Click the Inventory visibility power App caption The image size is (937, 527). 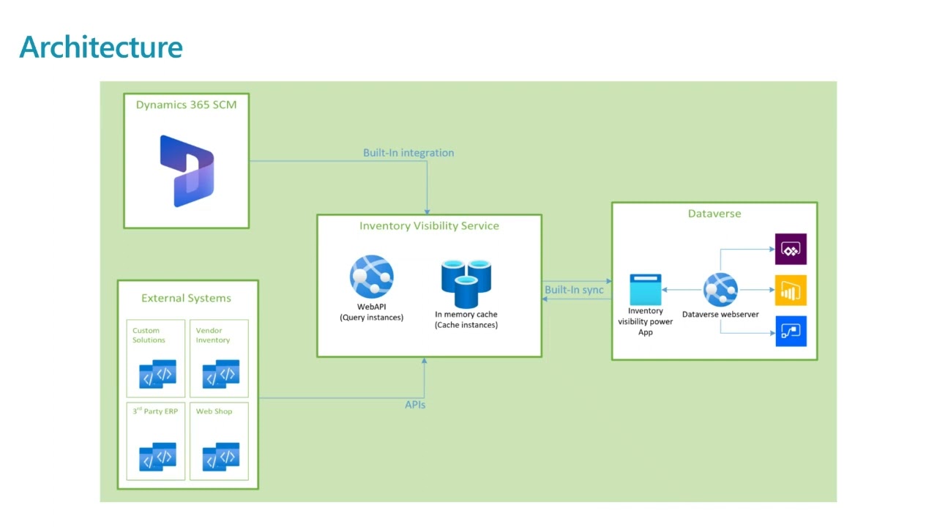[x=646, y=321]
